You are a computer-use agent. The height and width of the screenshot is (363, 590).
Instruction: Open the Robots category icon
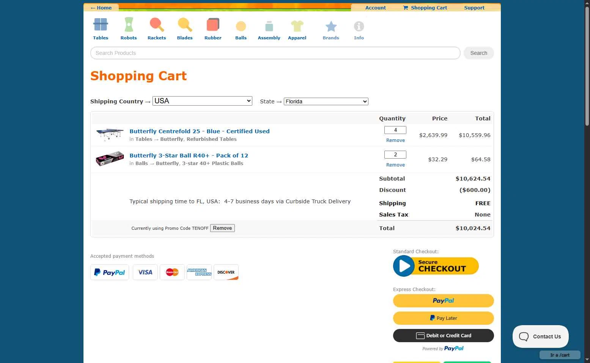(129, 25)
